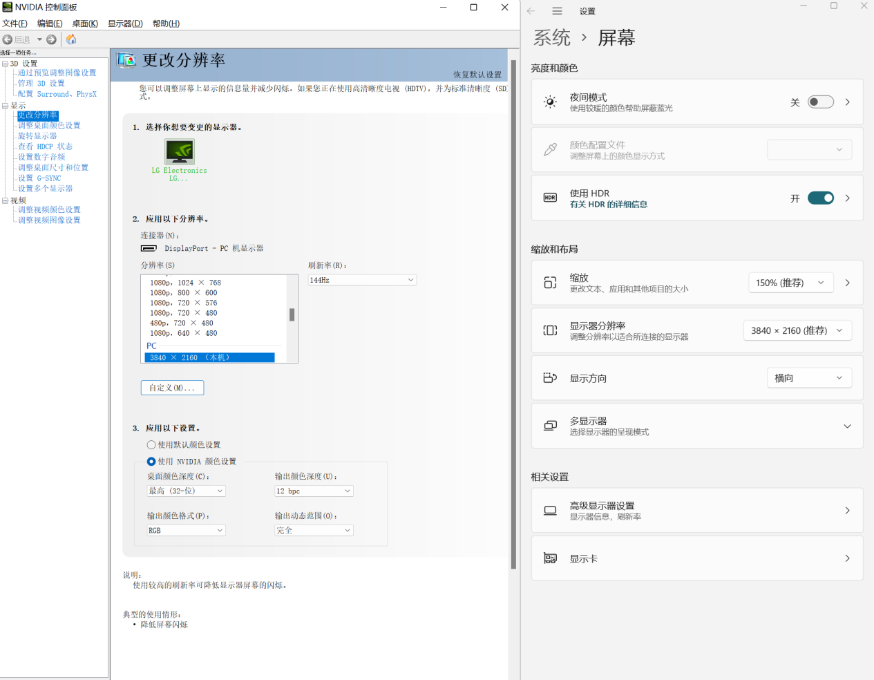Click the 显示卡 graphics card icon
874x680 pixels.
(550, 558)
